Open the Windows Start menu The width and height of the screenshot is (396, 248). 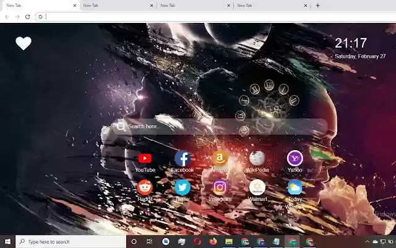(x=7, y=242)
